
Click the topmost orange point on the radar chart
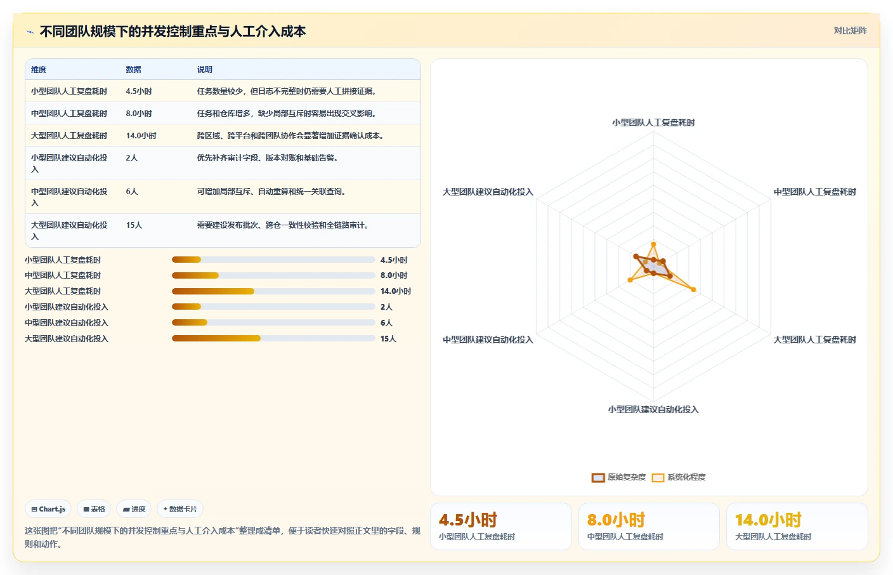coord(653,244)
